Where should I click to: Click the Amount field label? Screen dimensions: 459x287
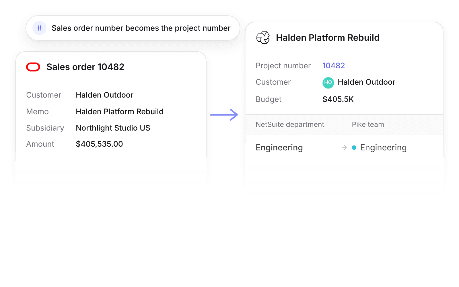[40, 144]
